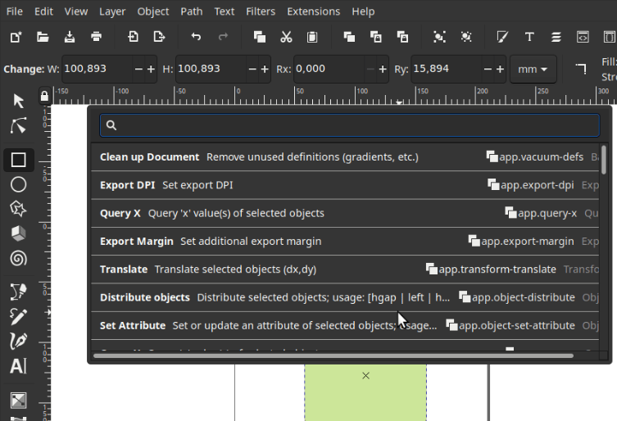
Task: Switch to the Node editing tool
Action: 18,125
